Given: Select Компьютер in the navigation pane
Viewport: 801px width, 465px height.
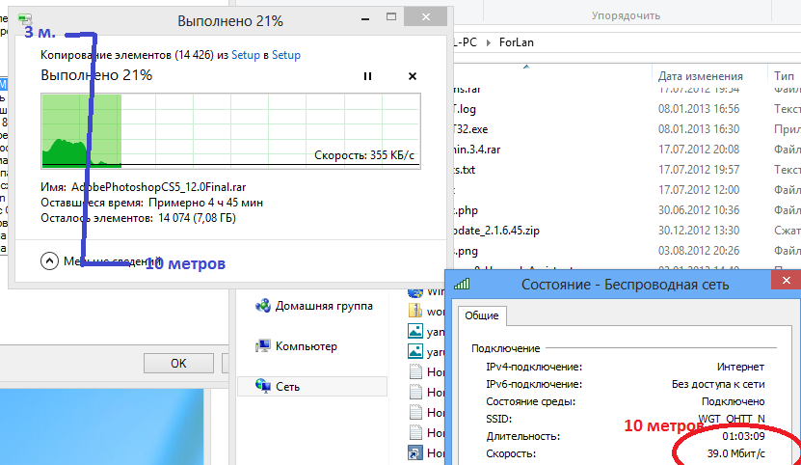Looking at the screenshot, I should 306,346.
